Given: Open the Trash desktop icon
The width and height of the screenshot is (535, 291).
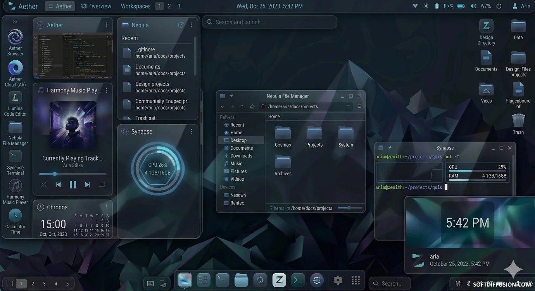Looking at the screenshot, I should 518,121.
